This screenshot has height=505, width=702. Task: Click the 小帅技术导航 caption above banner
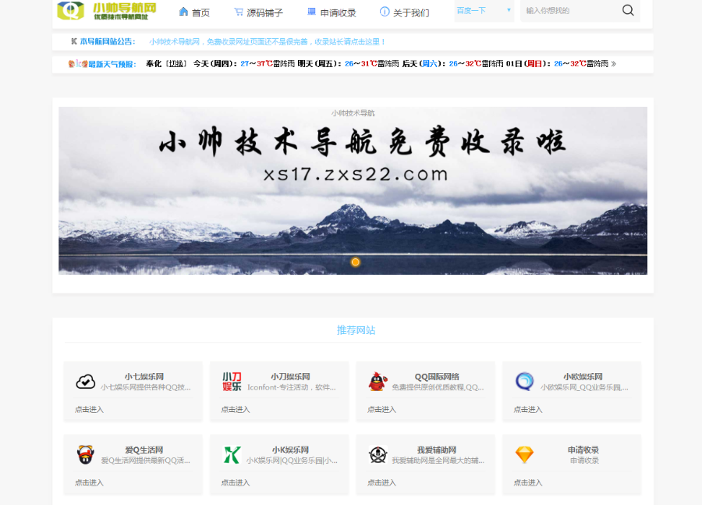(353, 113)
